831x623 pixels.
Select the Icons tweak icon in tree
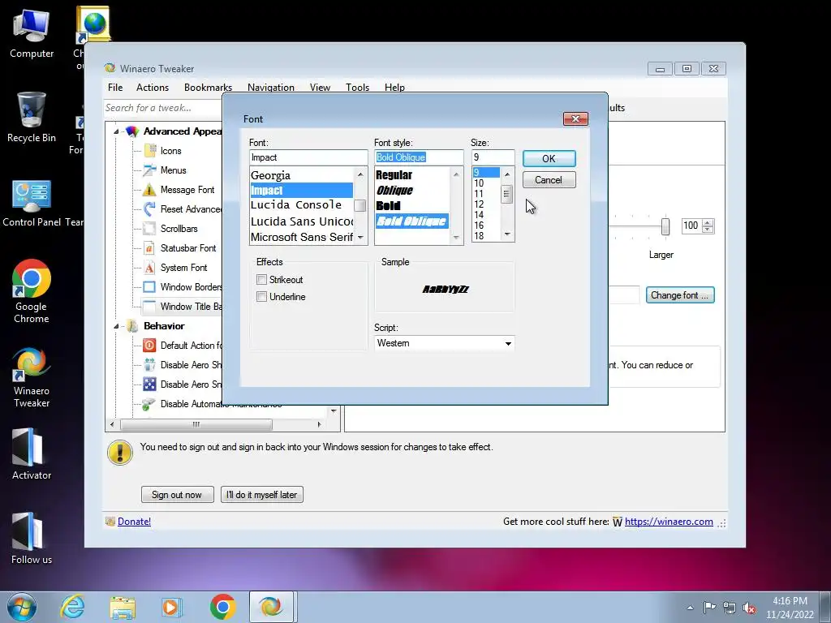point(149,151)
